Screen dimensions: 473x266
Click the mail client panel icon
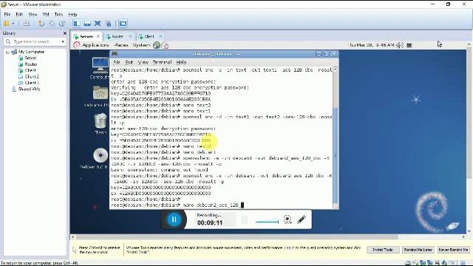click(x=166, y=45)
